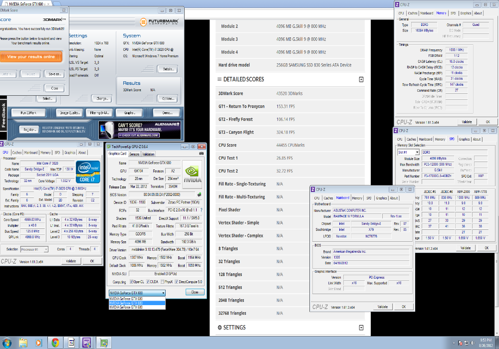
Task: Toggle the DirectCompute 5.0 checkbox
Action: tap(176, 282)
